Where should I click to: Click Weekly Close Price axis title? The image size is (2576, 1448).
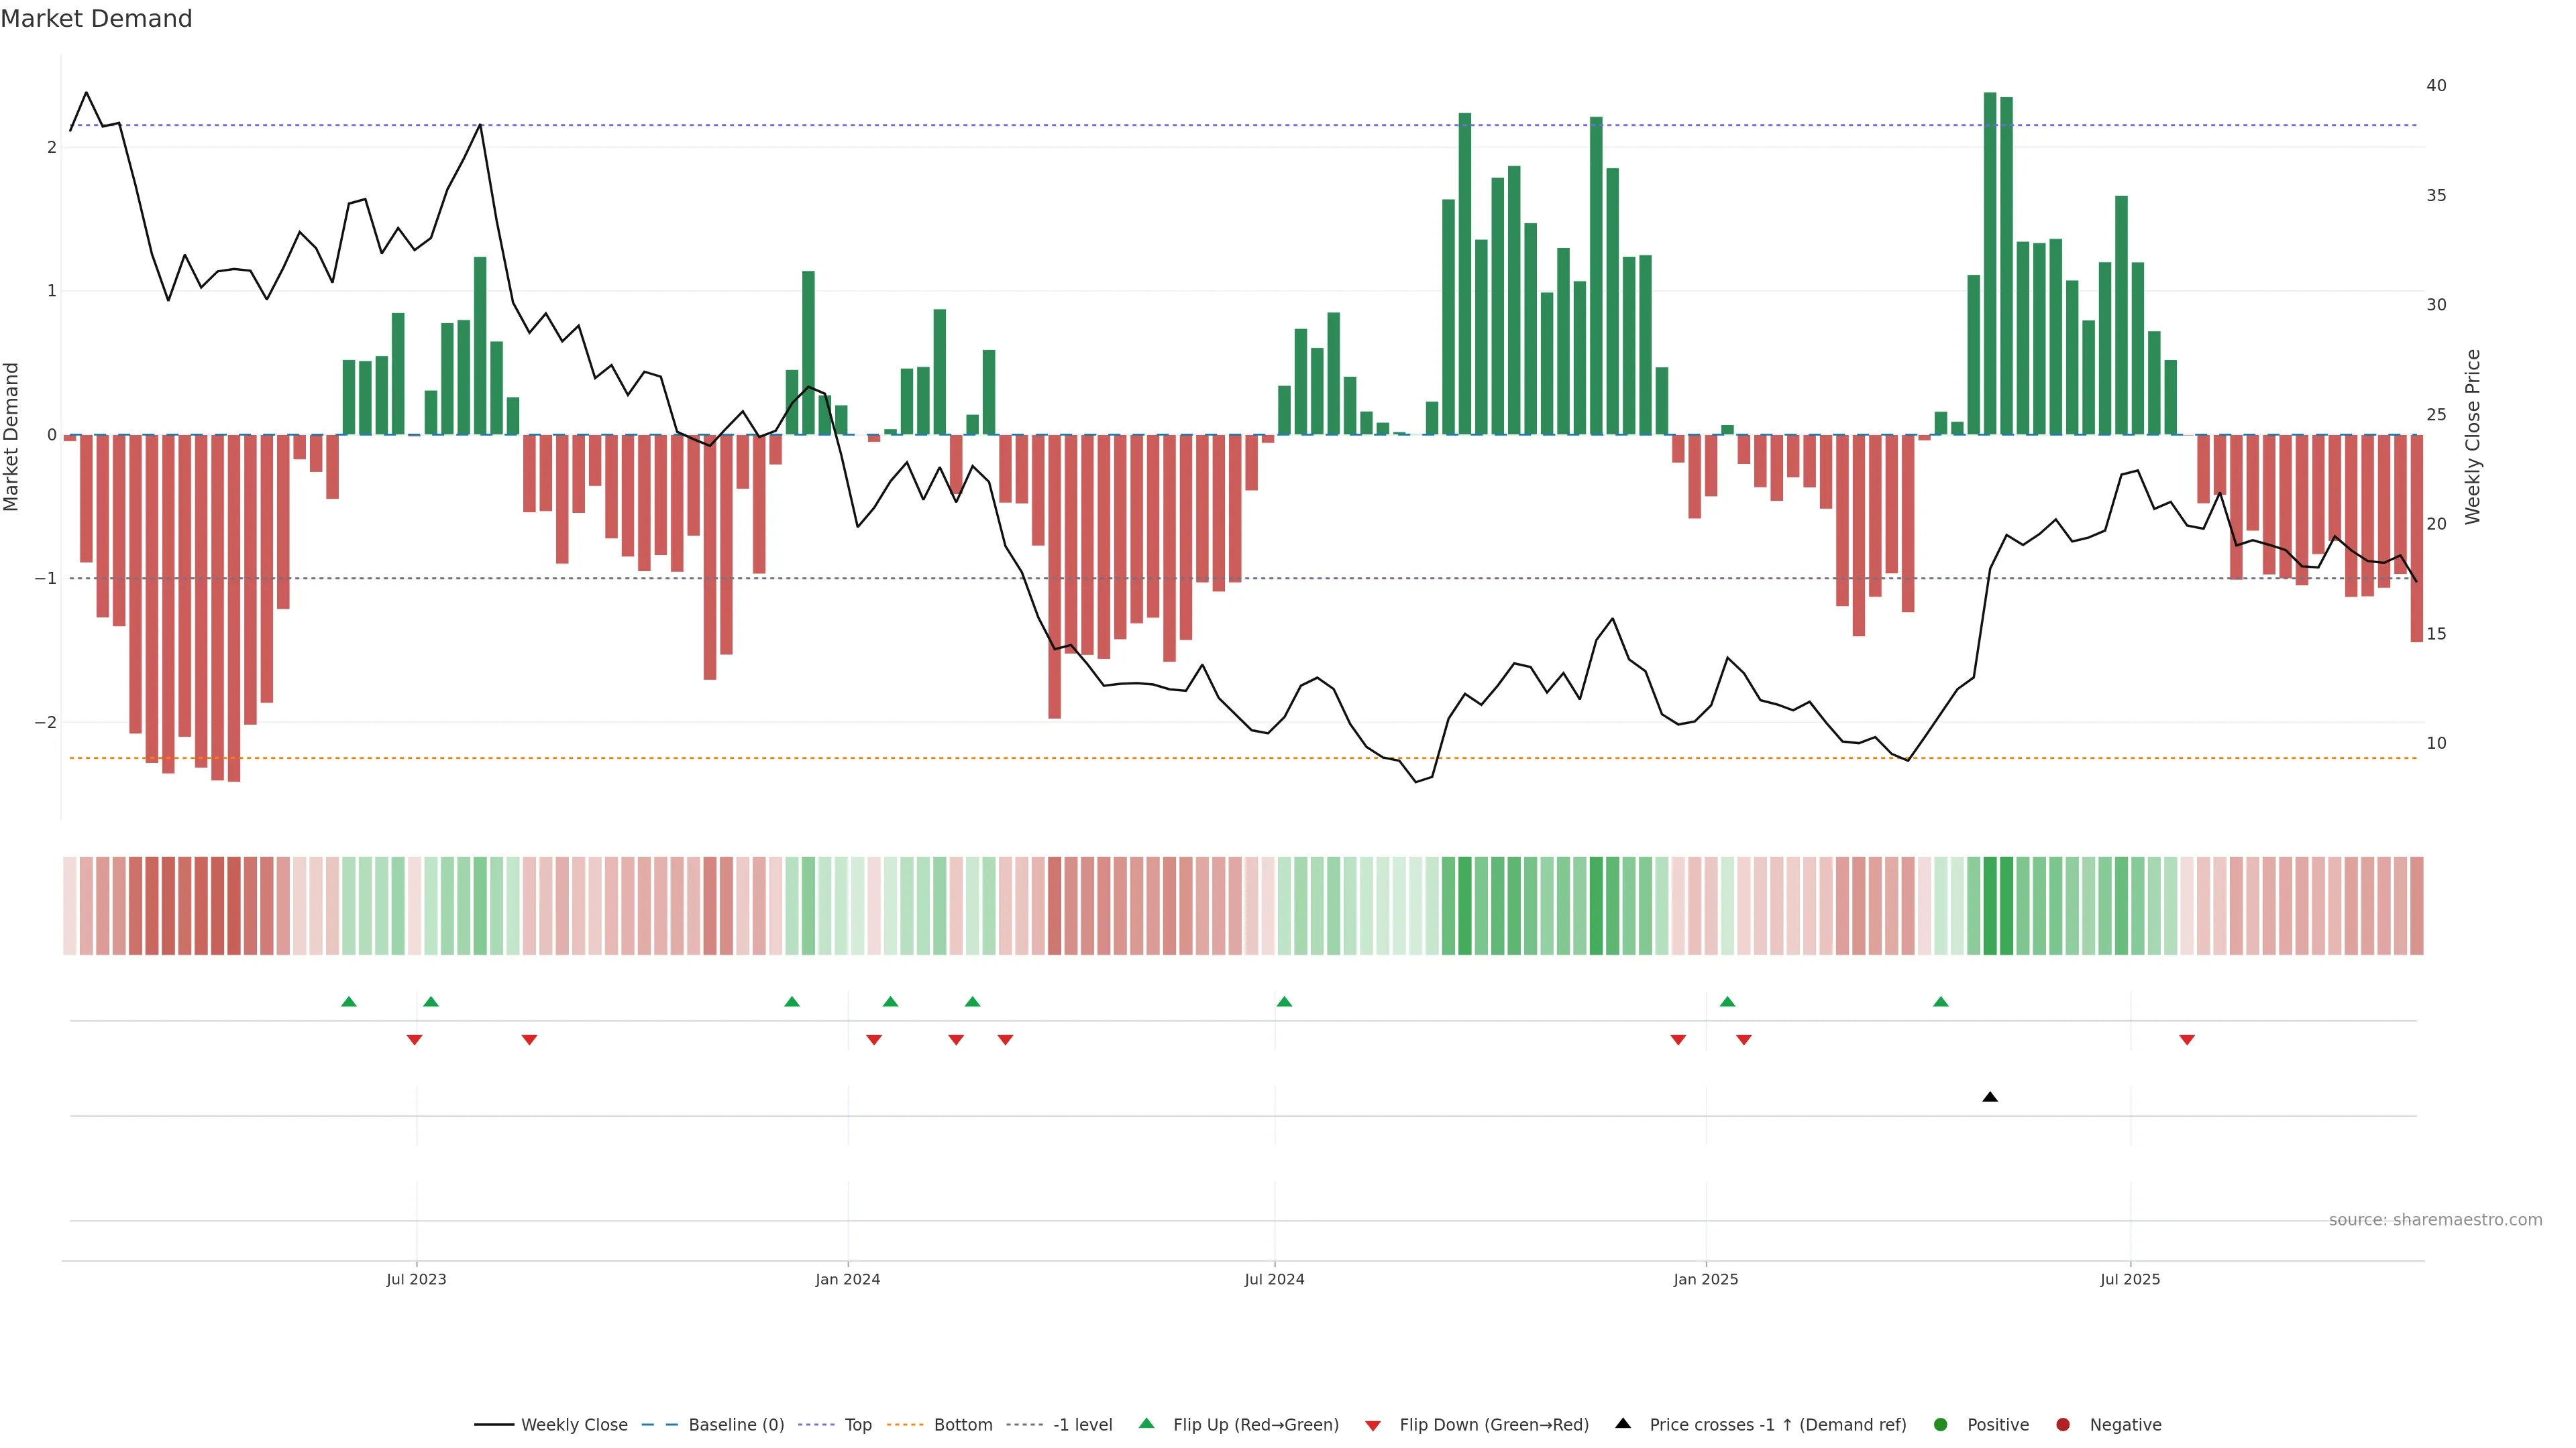(2472, 436)
